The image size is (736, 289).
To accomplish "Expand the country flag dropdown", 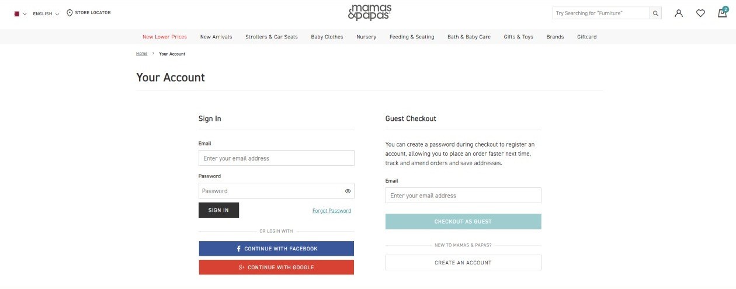I will tap(20, 13).
